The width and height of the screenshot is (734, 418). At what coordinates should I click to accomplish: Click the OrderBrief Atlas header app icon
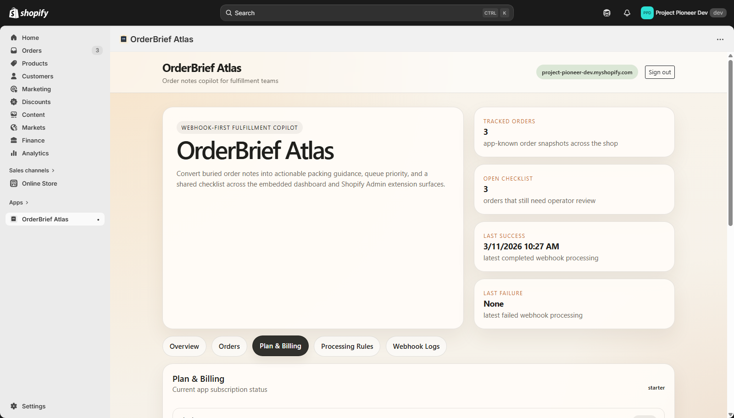pos(123,39)
